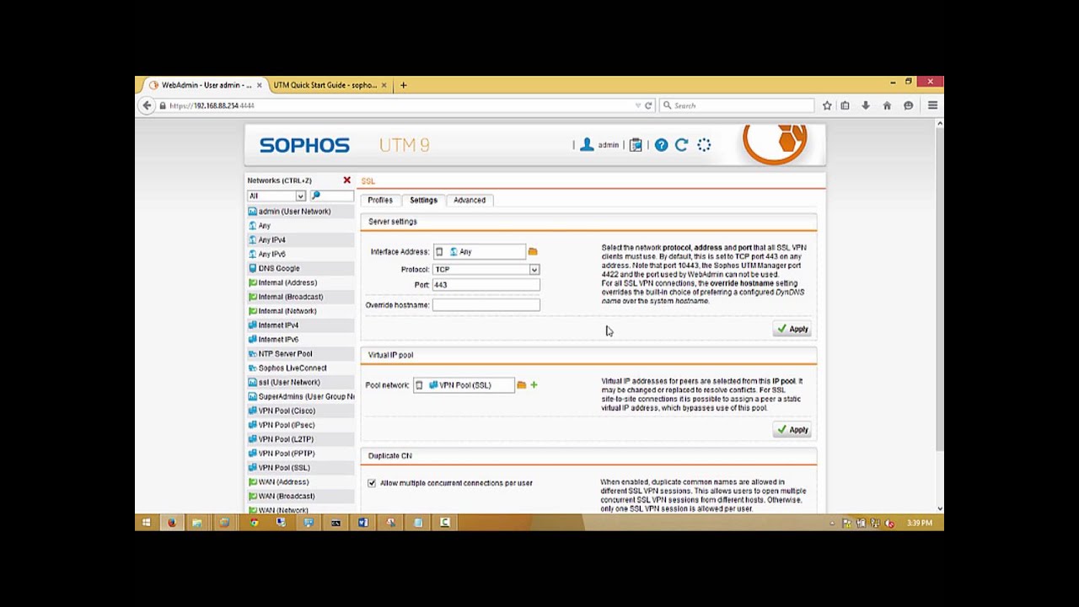
Task: Open folder icon beside Interface Address
Action: click(x=533, y=251)
